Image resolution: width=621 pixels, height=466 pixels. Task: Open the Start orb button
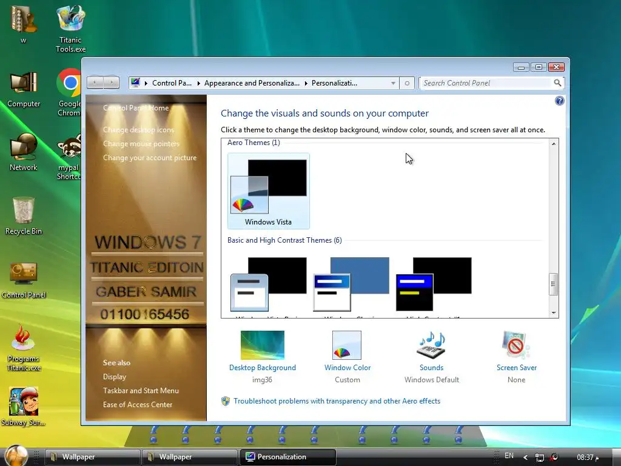tap(16, 456)
